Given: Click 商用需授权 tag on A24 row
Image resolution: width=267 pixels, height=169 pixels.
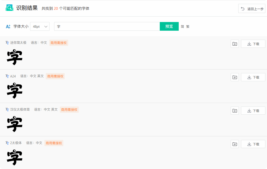Looking at the screenshot, I should [x=55, y=76].
